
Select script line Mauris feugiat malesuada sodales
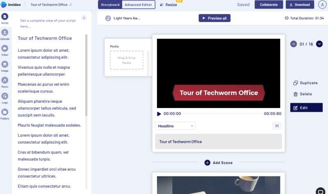(x=49, y=125)
